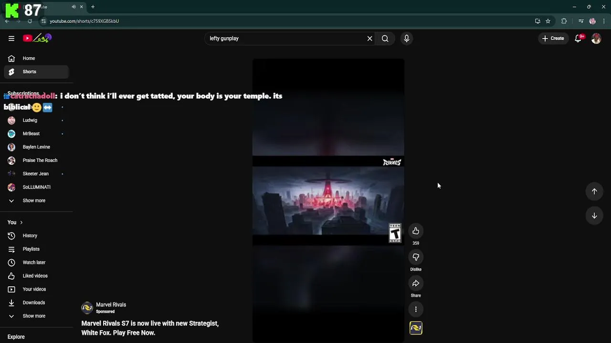Close the current YouTube tab

coord(81,7)
